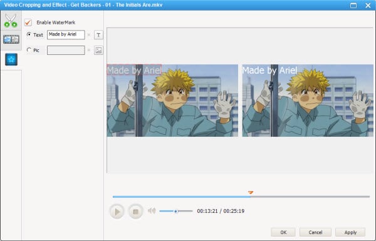Select the Pic watermark radio button
376x241 pixels.
point(29,50)
